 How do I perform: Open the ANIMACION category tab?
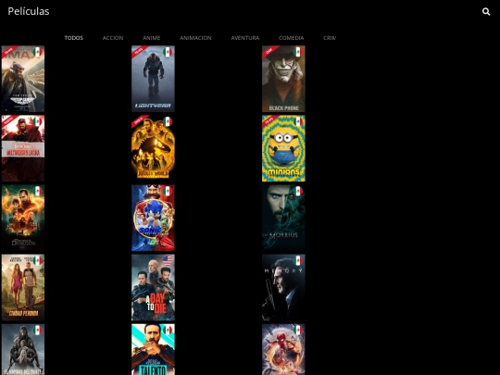pyautogui.click(x=195, y=38)
